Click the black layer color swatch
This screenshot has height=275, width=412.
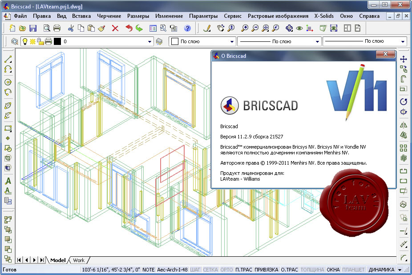pyautogui.click(x=57, y=41)
